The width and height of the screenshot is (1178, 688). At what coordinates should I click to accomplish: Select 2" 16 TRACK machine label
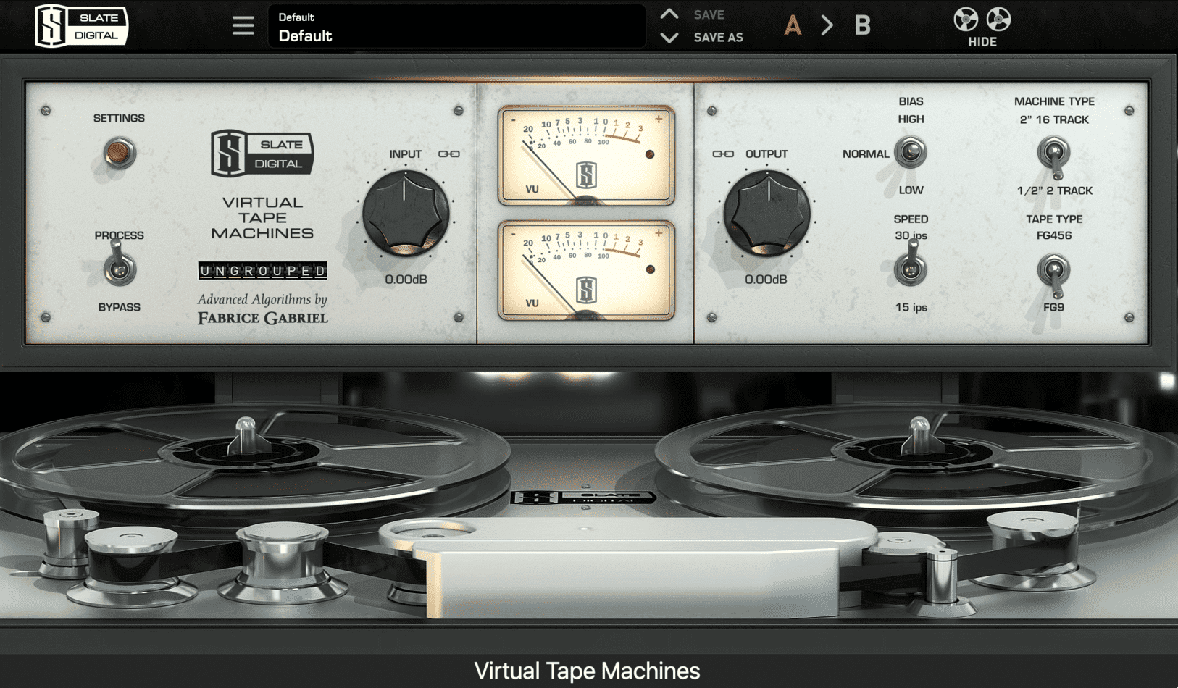point(1054,119)
